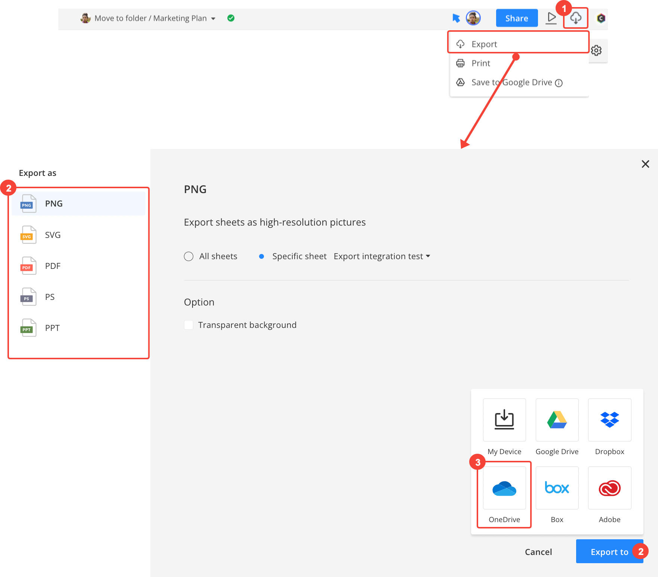Screen dimensions: 658x577
Task: Select the PNG file format icon
Action: point(28,204)
